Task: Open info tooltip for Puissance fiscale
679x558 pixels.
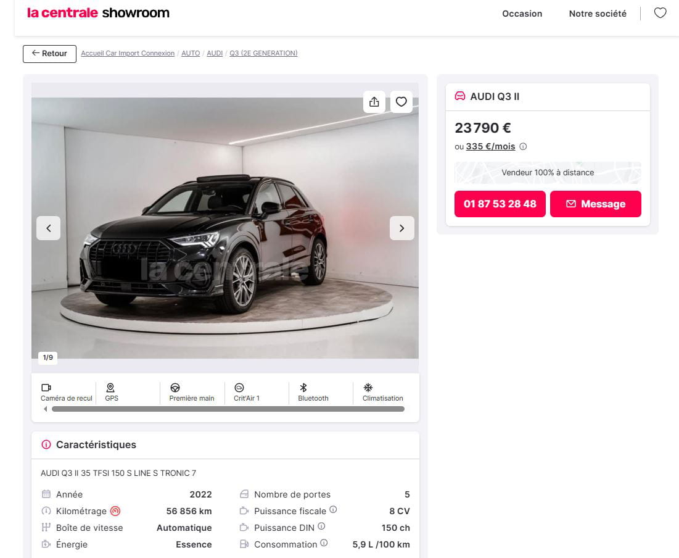Action: [333, 510]
